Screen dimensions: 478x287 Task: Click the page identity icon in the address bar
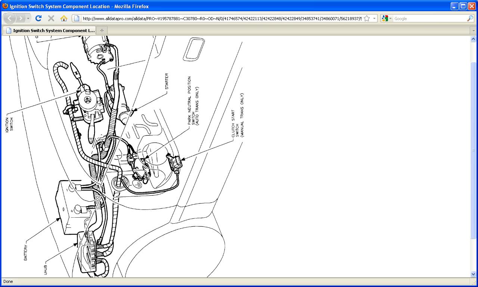[x=77, y=18]
